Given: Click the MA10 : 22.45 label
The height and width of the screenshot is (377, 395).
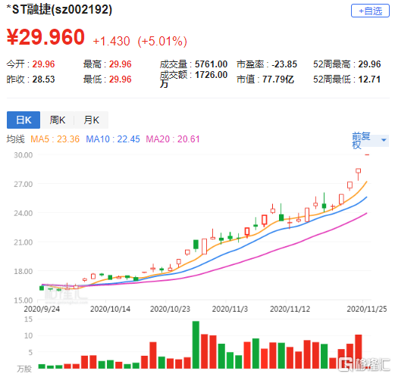Looking at the screenshot, I should click(113, 139).
